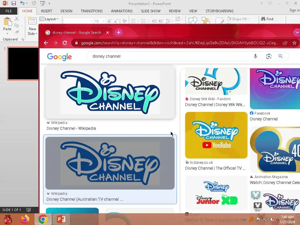Open the Clipboard dialog launcher
300x225 pixels.
pyautogui.click(x=23, y=40)
